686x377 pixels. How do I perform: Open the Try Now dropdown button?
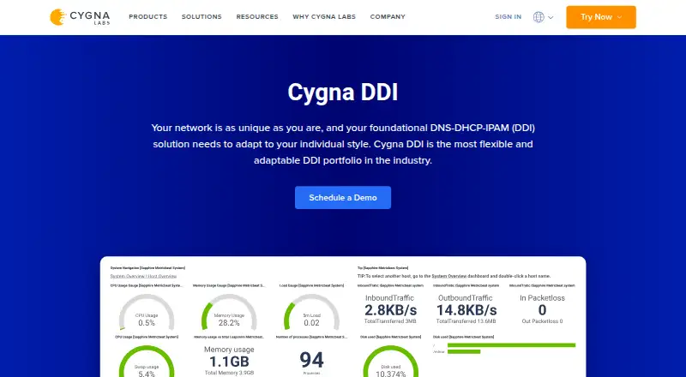click(x=601, y=17)
